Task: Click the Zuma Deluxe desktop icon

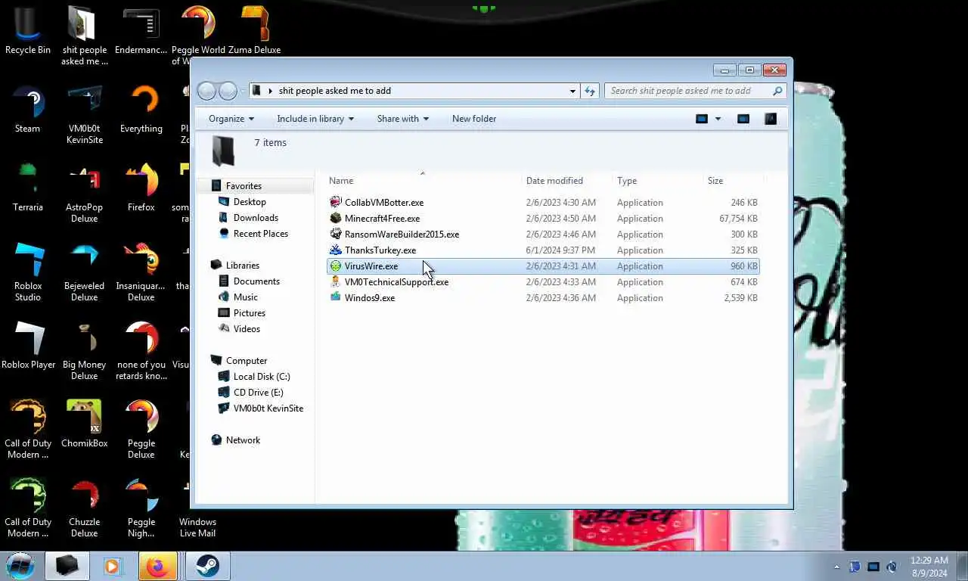Action: pos(255,31)
